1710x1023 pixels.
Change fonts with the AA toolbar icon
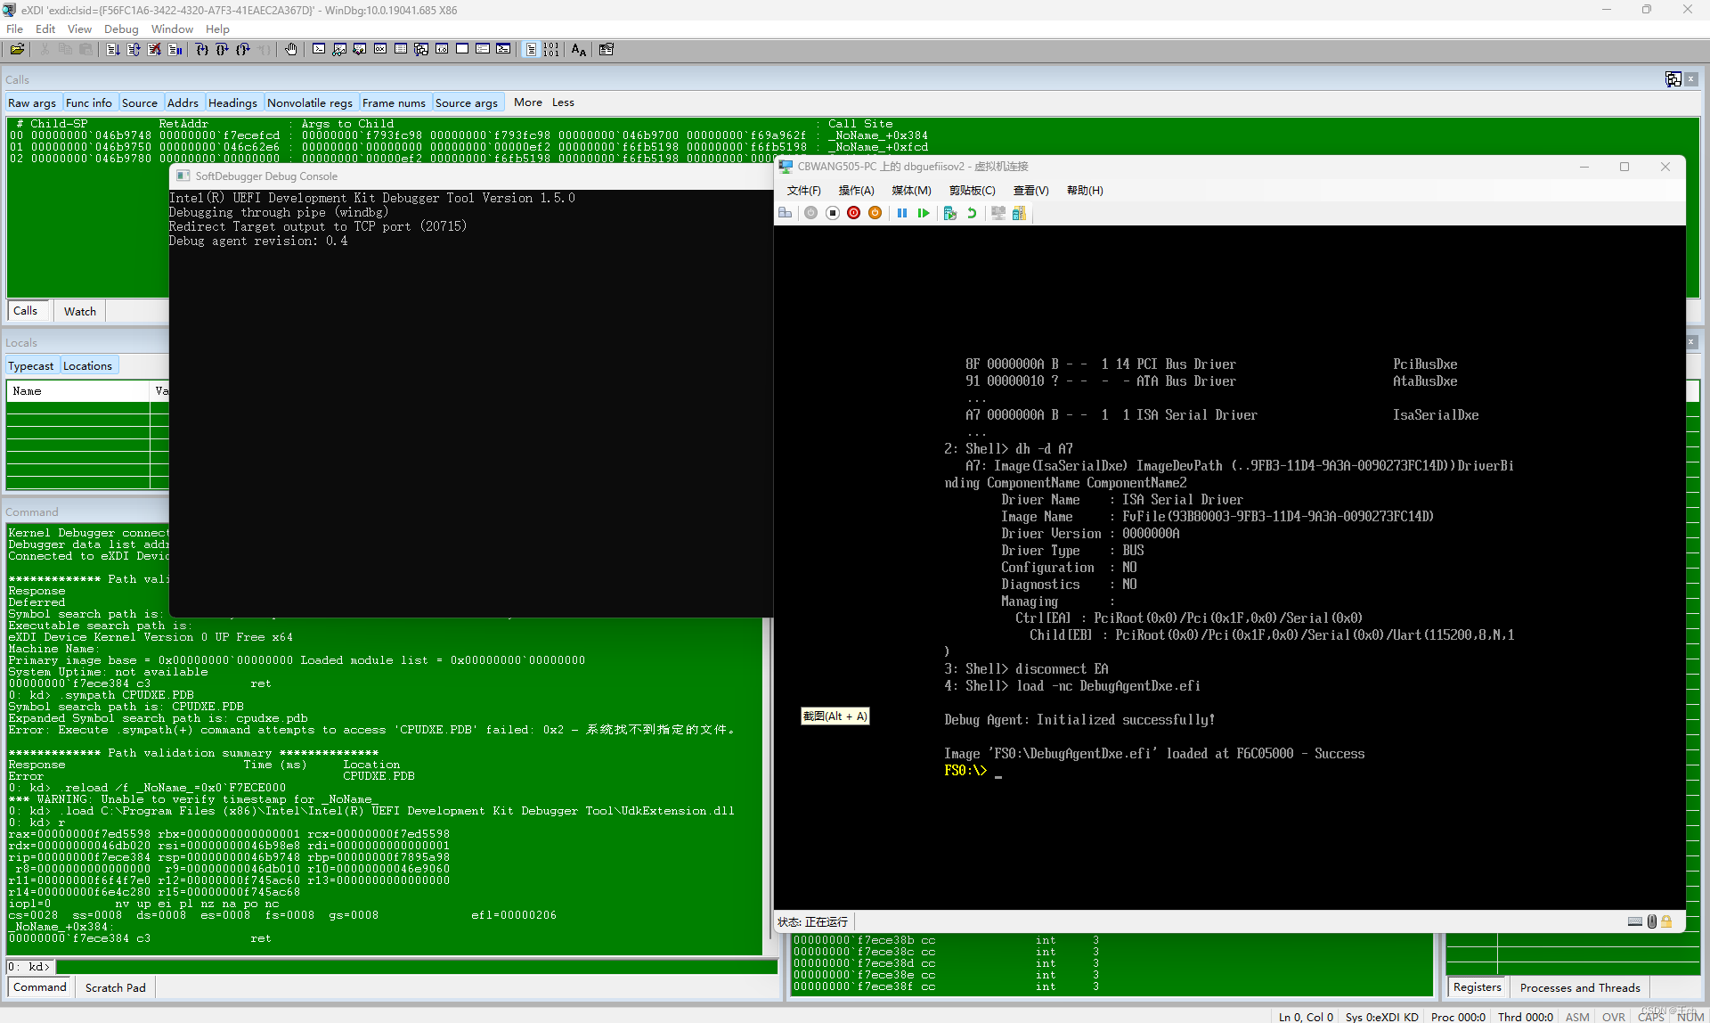577,49
